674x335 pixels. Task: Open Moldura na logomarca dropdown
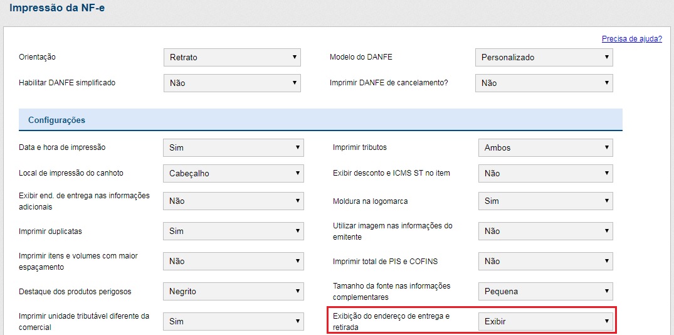545,201
